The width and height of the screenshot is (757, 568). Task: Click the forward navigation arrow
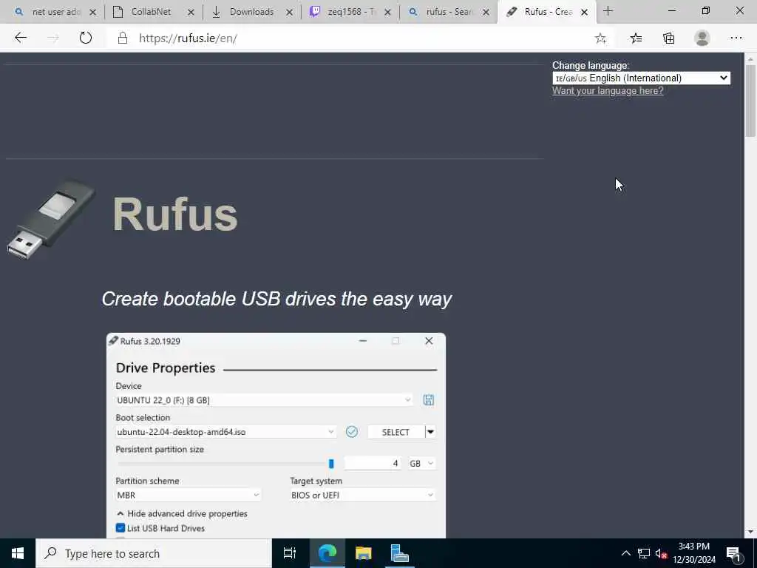pyautogui.click(x=52, y=38)
